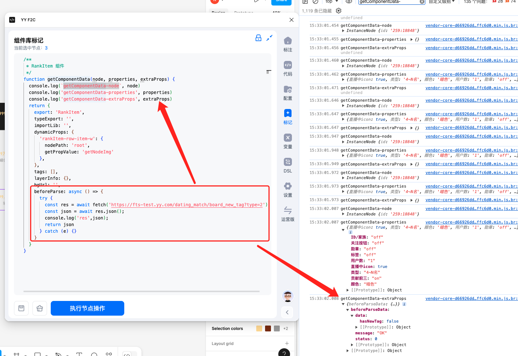This screenshot has height=356, width=518.
Task: Collapse the sidebar with the left chevron
Action: coord(287,312)
